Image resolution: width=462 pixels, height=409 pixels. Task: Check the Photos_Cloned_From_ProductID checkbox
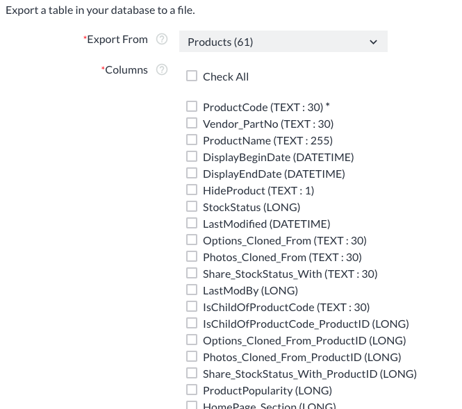click(x=192, y=356)
